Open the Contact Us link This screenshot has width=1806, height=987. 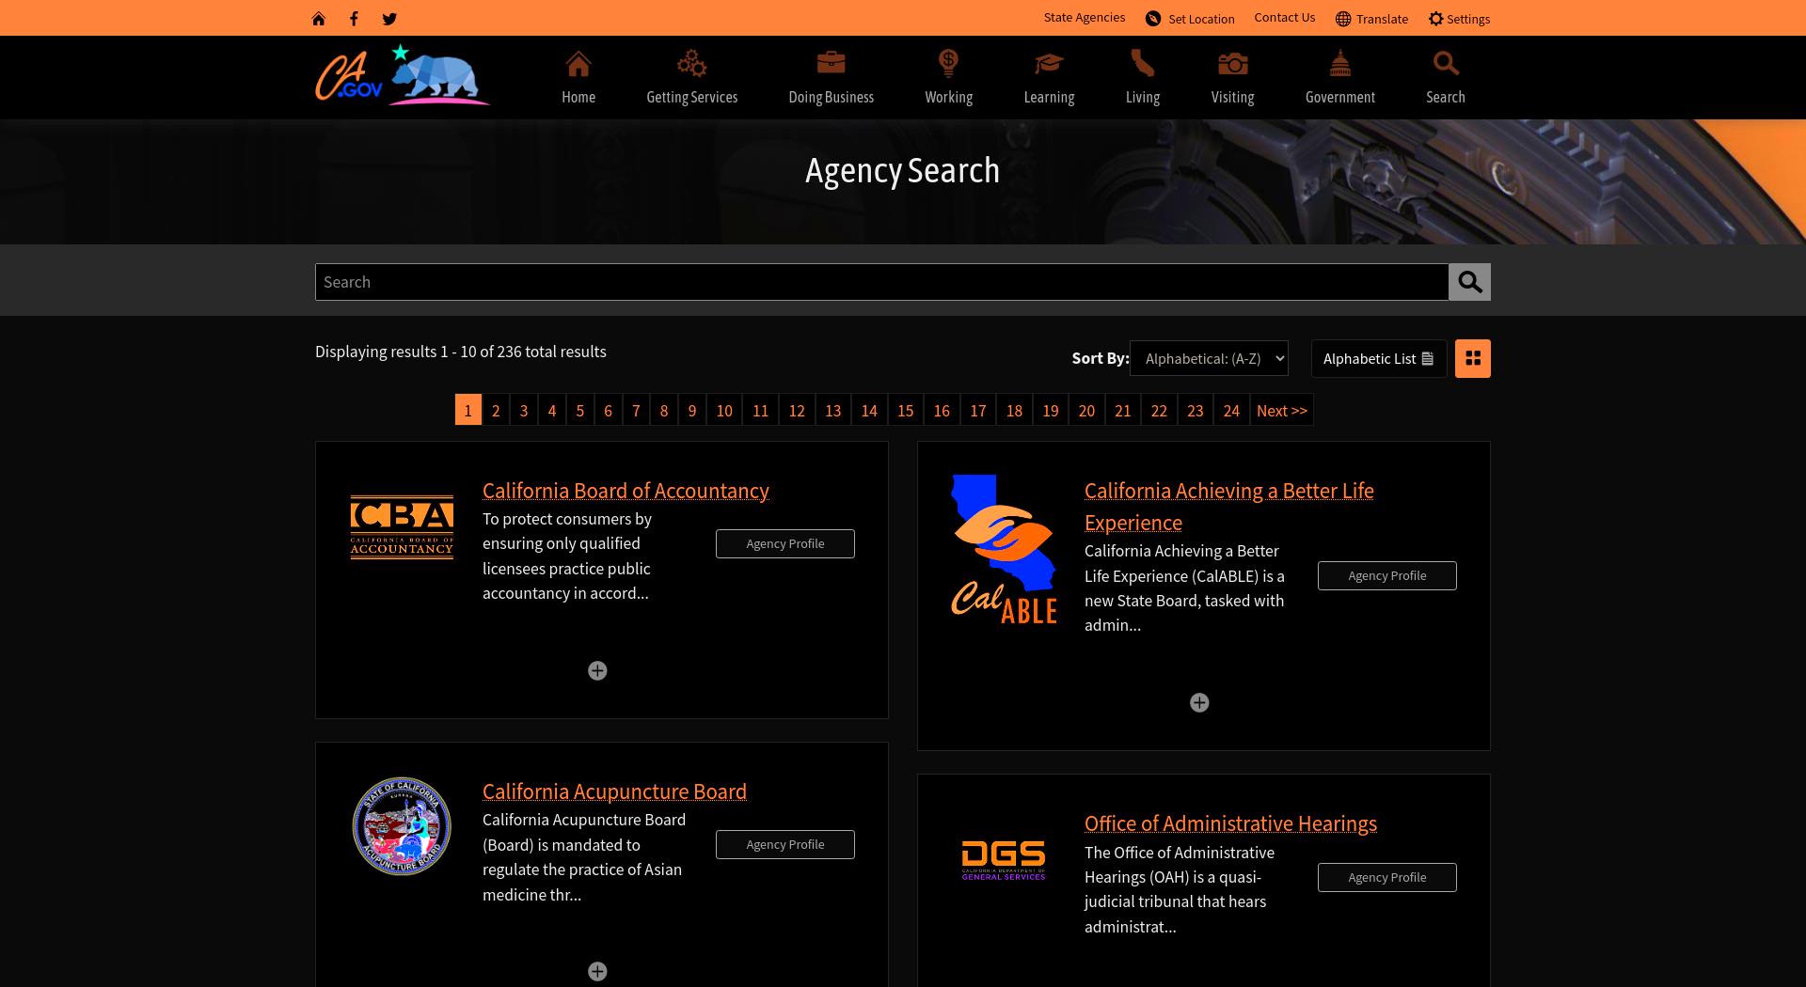pyautogui.click(x=1284, y=18)
